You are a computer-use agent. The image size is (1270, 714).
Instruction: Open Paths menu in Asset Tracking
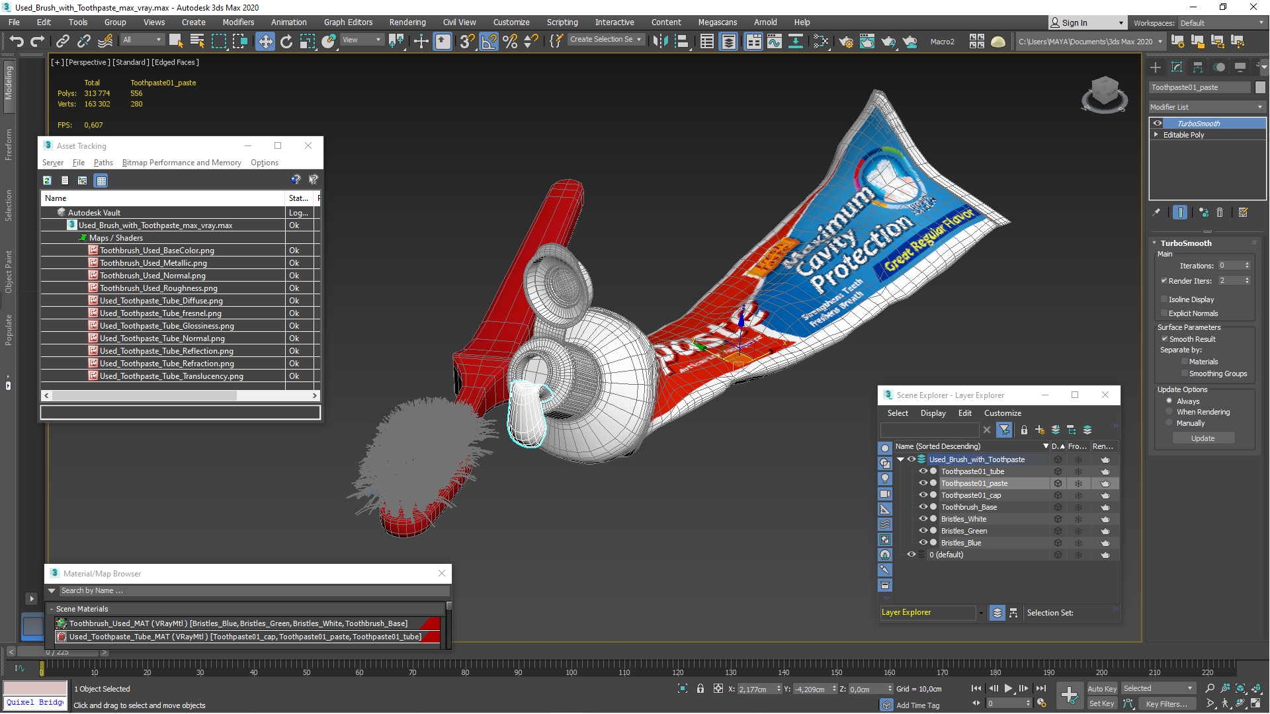103,163
